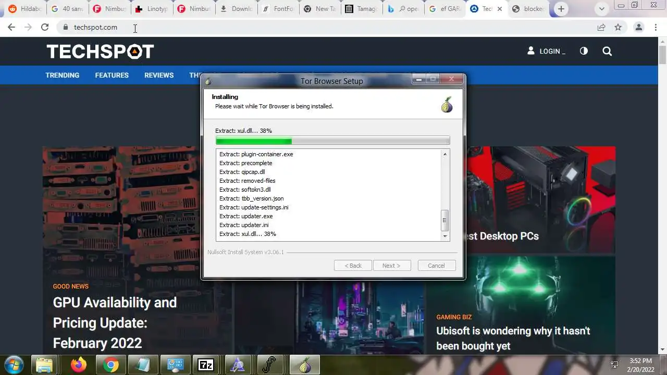This screenshot has height=375, width=667.
Task: Open 7-Zip from the taskbar
Action: tap(206, 365)
